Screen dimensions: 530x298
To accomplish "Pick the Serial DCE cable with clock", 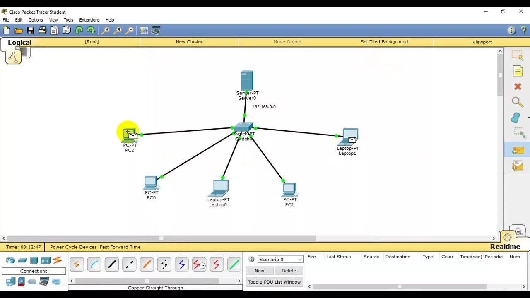I will pos(199,264).
